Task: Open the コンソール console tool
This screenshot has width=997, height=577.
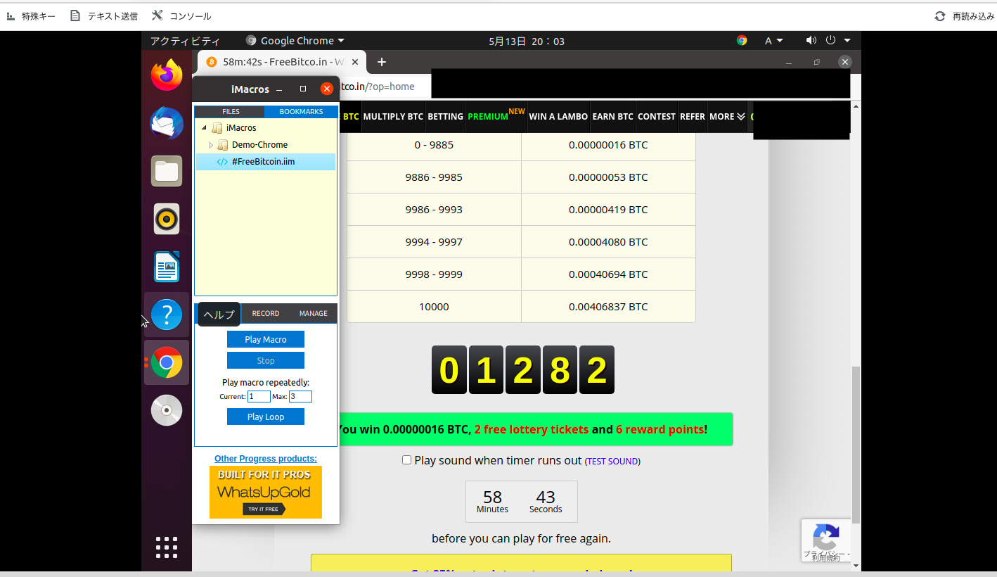Action: click(x=182, y=15)
